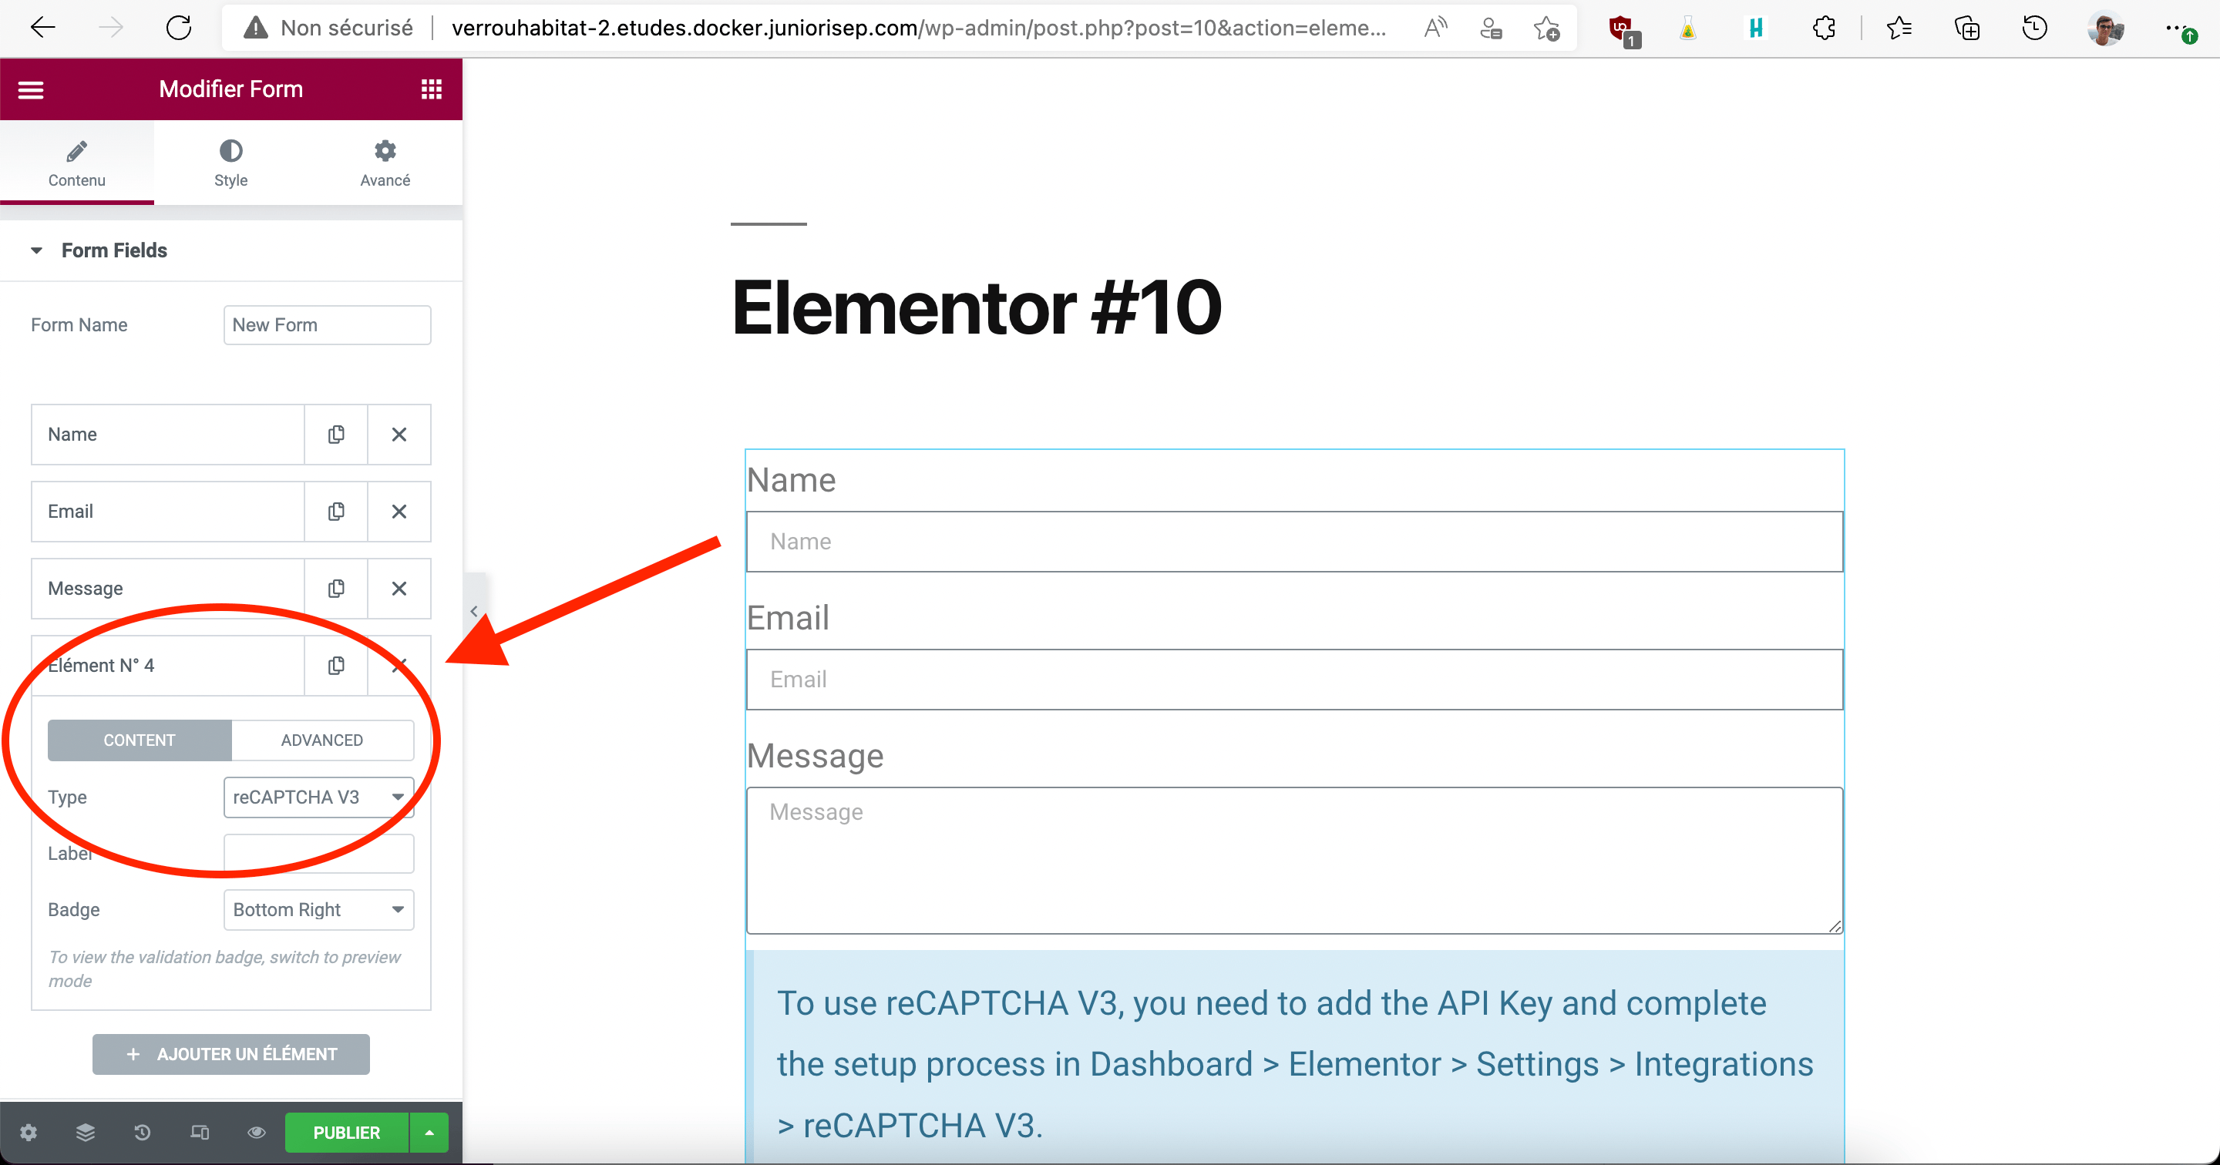Open the Type dropdown showing reCAPTCHA V3

319,797
